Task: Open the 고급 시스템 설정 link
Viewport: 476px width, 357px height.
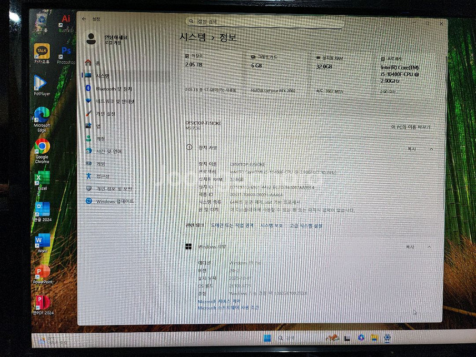Action: pyautogui.click(x=306, y=226)
